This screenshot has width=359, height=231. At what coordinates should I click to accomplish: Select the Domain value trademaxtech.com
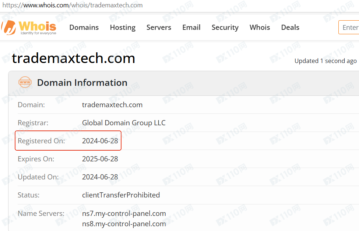tap(112, 105)
